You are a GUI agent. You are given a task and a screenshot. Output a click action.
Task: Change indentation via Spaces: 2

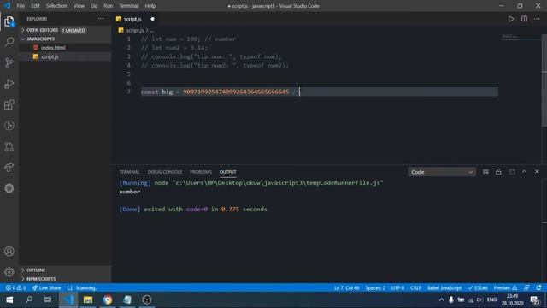pyautogui.click(x=375, y=288)
